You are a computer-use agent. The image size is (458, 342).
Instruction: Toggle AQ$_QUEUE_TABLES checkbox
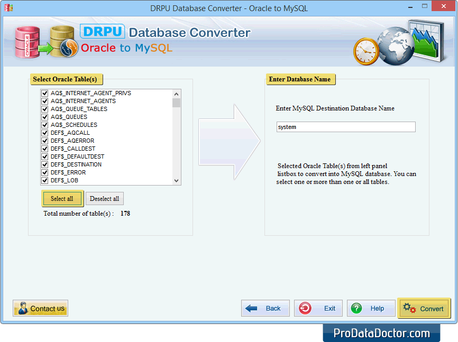point(45,109)
